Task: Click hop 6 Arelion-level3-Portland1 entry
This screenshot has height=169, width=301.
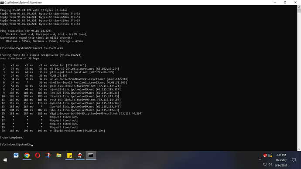Action: [89, 83]
